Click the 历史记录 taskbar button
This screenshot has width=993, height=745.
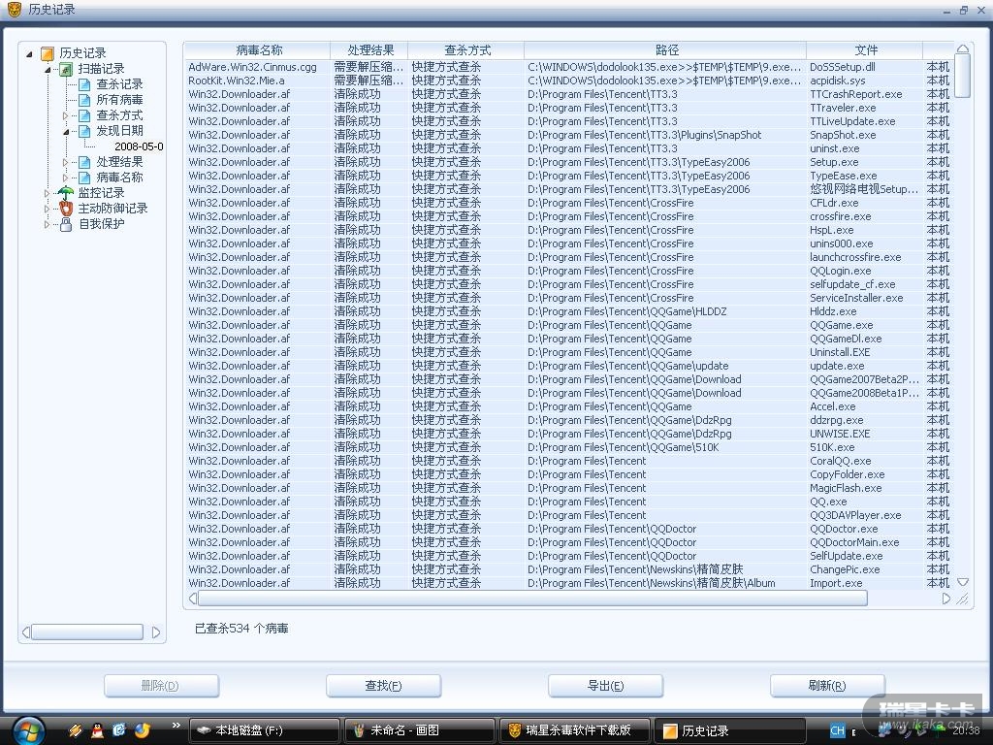click(x=729, y=730)
